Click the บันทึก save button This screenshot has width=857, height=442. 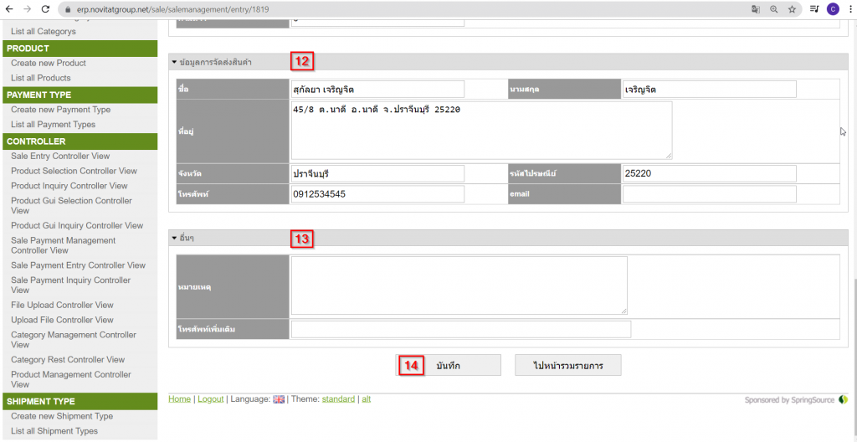point(448,366)
